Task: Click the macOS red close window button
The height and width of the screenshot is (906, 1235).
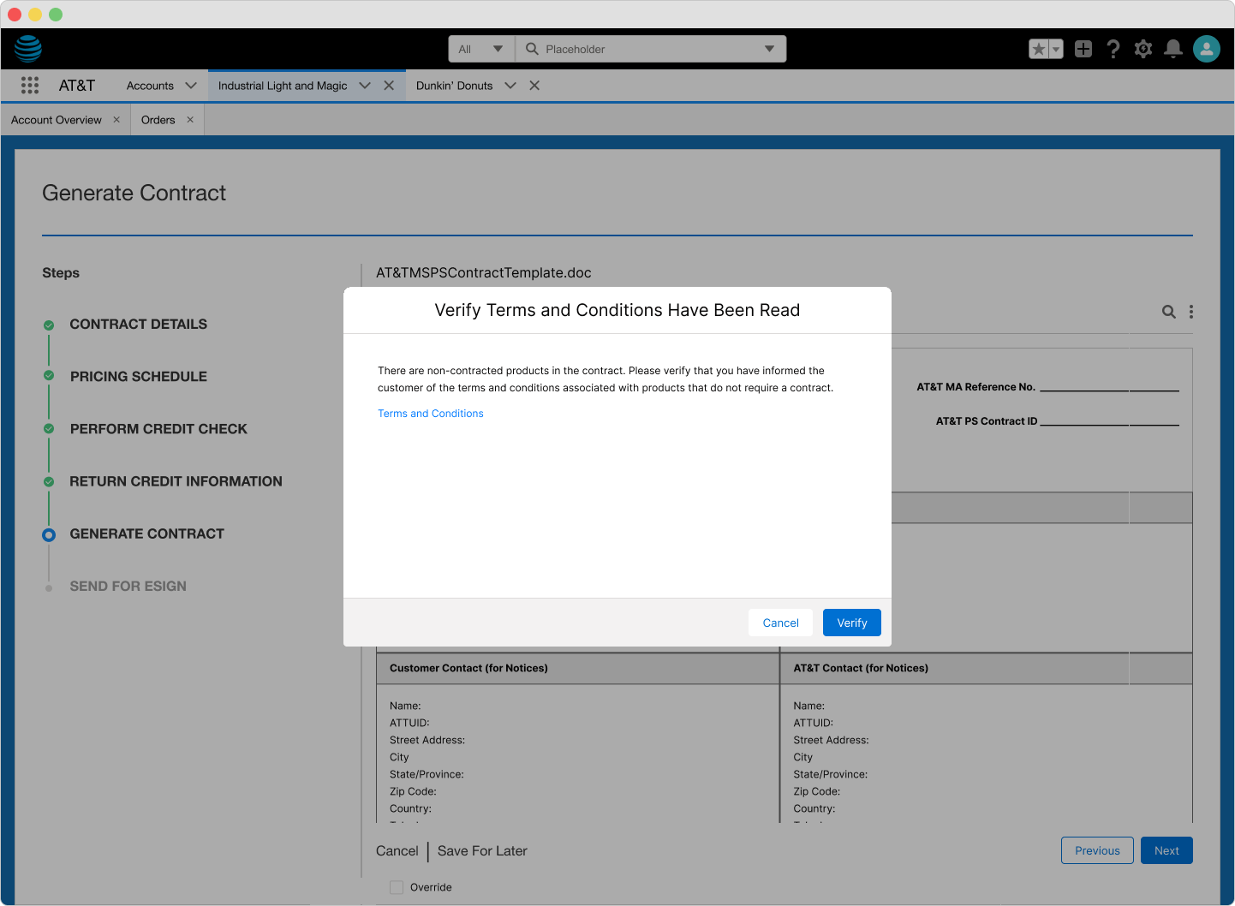Action: coord(14,15)
